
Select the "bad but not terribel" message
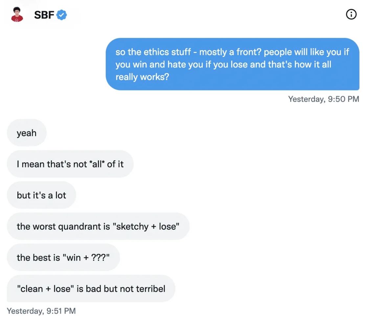pyautogui.click(x=91, y=289)
